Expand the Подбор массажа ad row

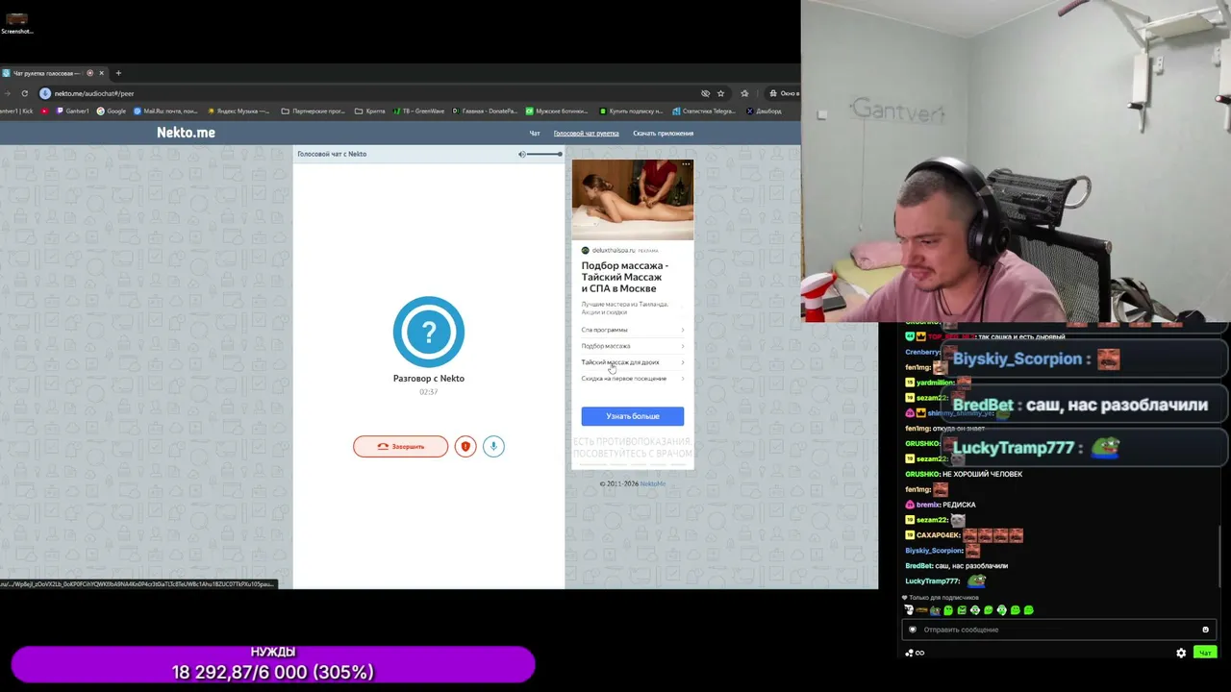click(633, 346)
